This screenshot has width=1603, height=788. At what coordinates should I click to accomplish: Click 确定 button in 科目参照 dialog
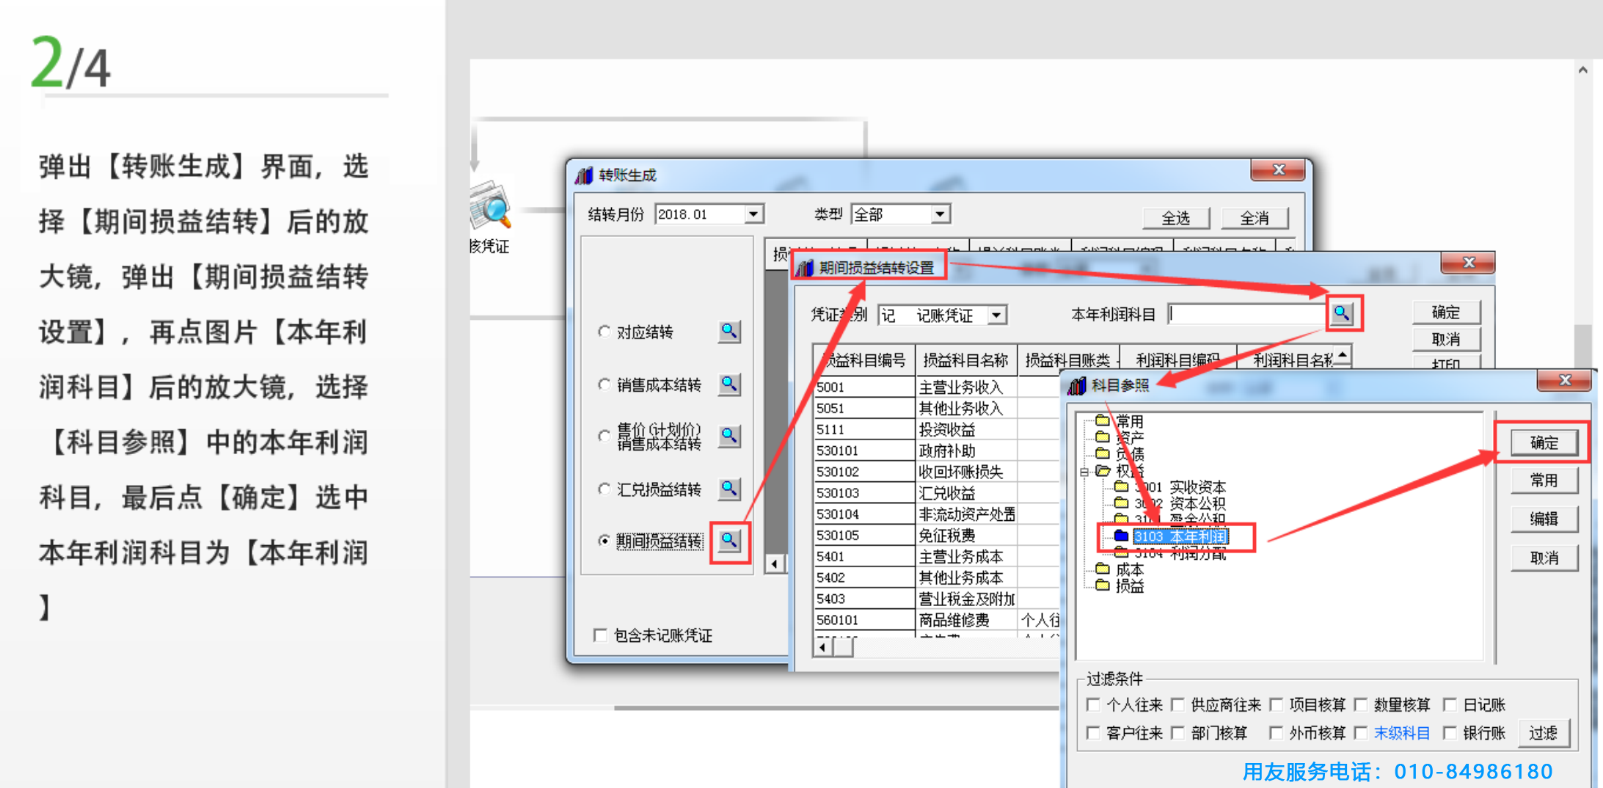pos(1544,442)
